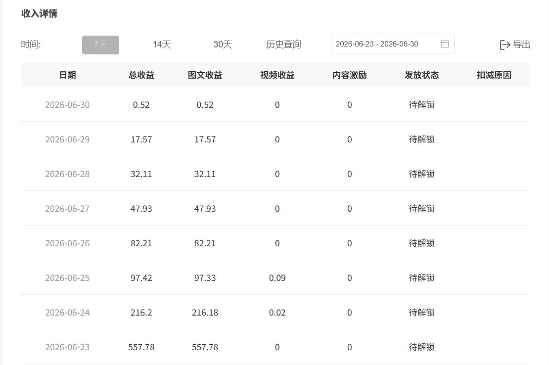
Task: Click total income 32.11 for 2026-06-28
Action: tap(141, 174)
